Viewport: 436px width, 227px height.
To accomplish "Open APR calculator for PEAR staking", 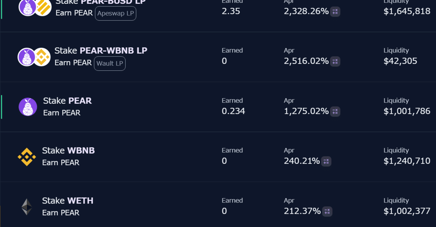I will coord(335,111).
